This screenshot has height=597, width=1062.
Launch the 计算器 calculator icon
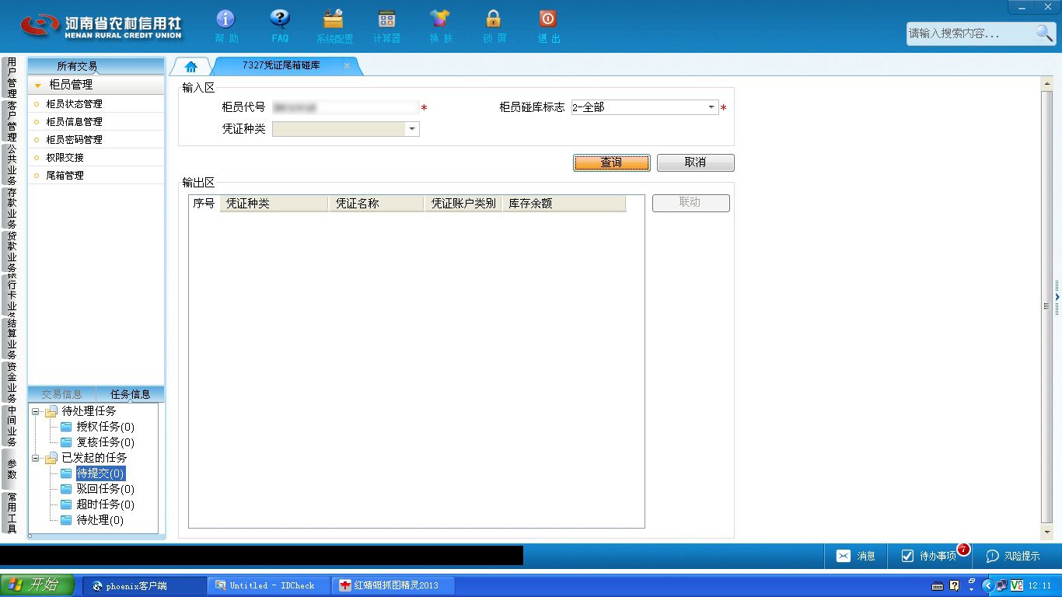[386, 19]
